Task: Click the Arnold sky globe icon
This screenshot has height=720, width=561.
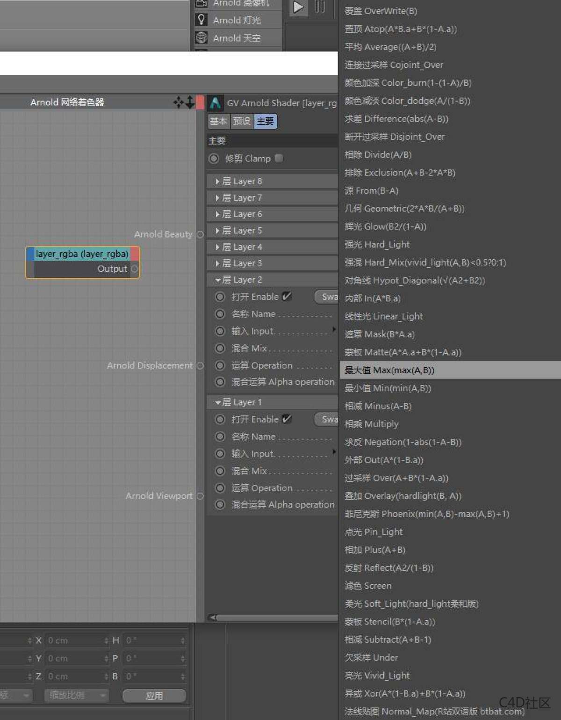Action: 201,37
